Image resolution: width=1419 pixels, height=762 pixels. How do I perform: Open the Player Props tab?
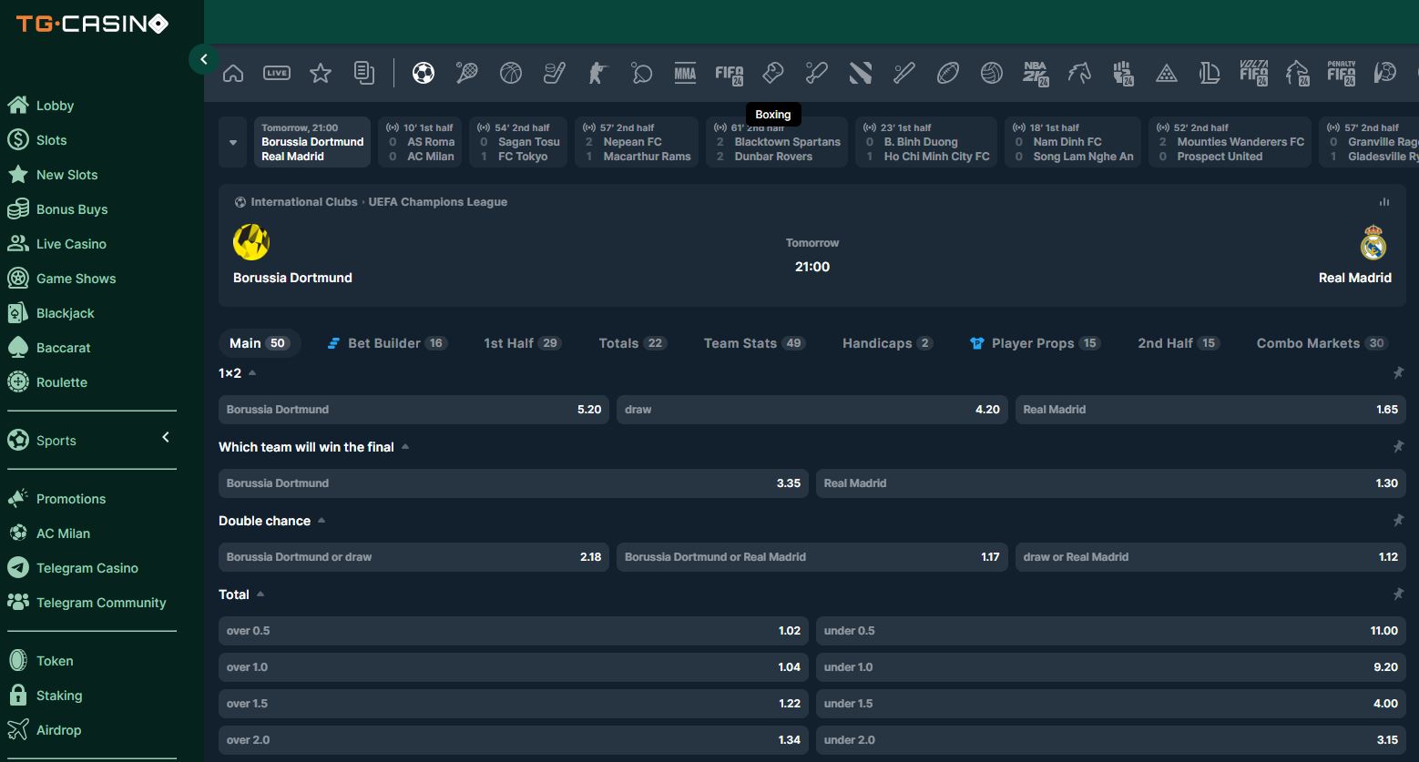coord(1035,343)
